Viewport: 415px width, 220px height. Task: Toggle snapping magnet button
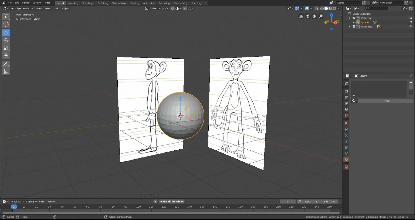172,8
